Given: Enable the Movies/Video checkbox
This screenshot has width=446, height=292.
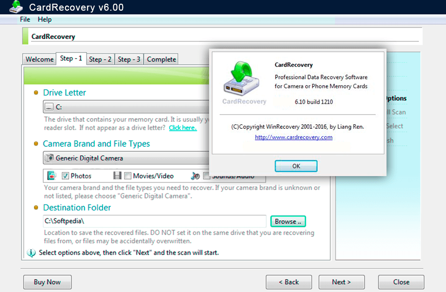Looking at the screenshot, I should [x=128, y=176].
